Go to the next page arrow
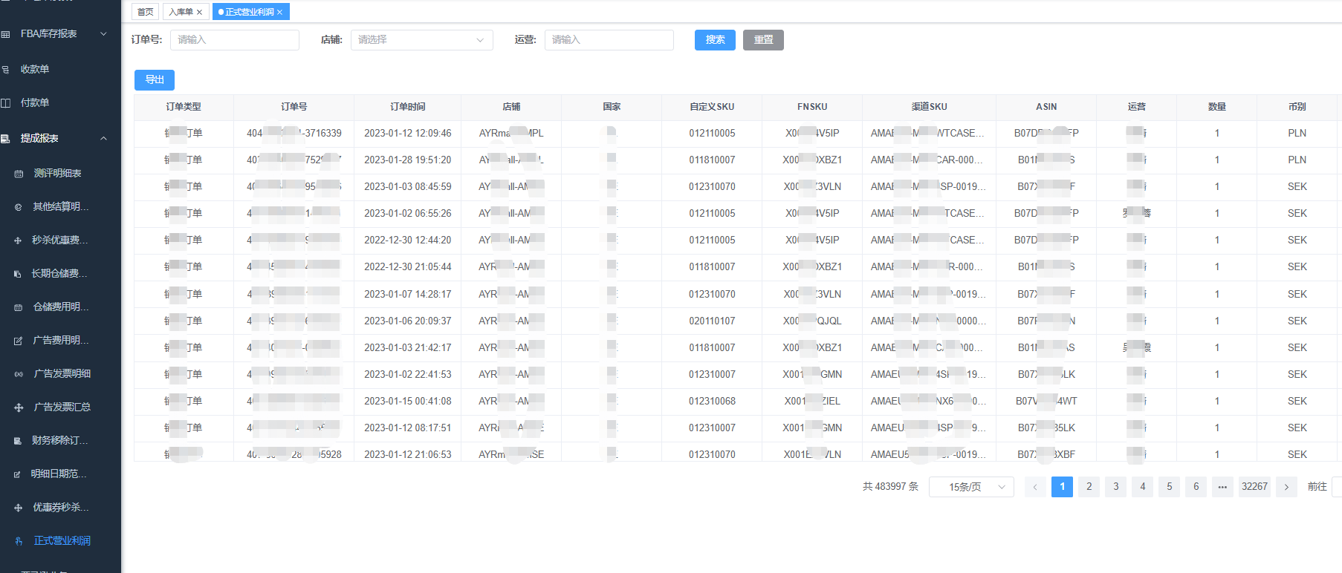1342x573 pixels. coord(1286,487)
